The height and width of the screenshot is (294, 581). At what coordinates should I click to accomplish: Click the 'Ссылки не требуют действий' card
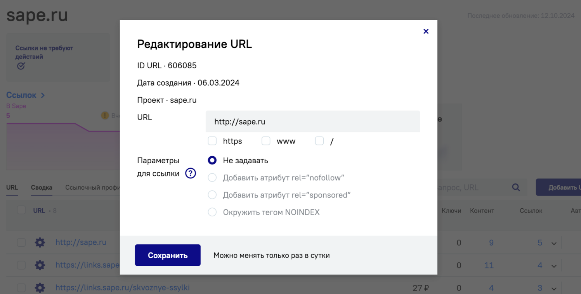(58, 57)
